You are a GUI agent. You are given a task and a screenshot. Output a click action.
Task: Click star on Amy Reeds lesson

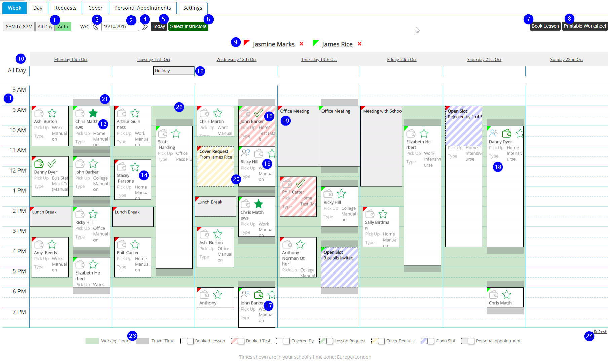coord(52,244)
